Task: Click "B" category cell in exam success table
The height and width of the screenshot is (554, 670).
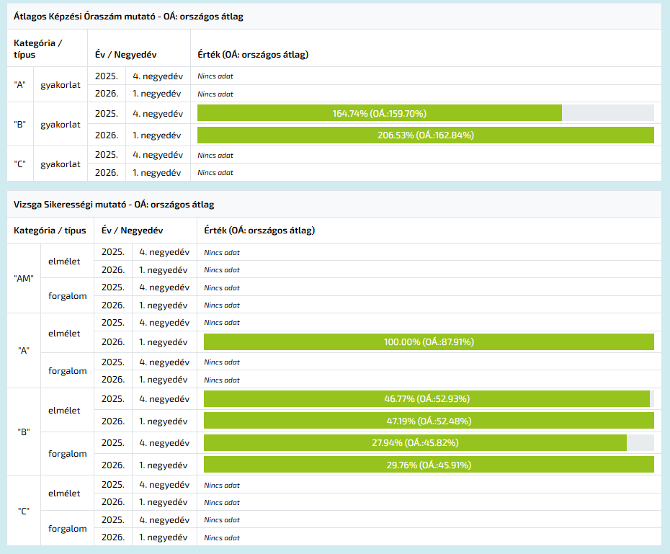Action: tap(23, 432)
